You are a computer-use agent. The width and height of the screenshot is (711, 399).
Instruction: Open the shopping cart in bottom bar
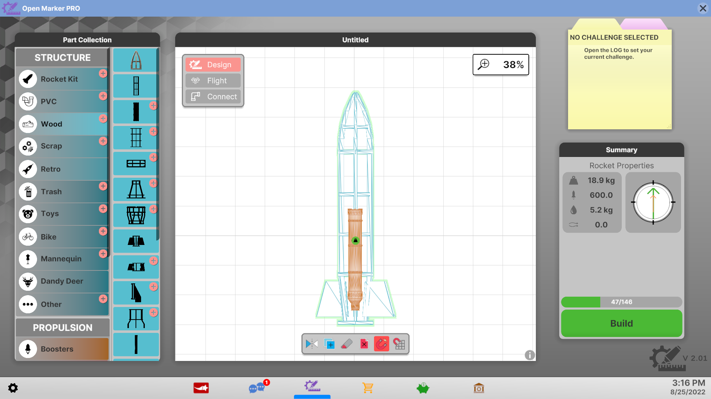tap(368, 388)
